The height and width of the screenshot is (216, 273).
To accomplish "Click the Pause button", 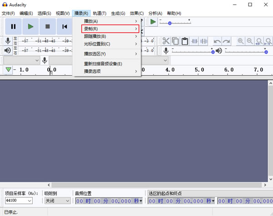I will (x=13, y=26).
